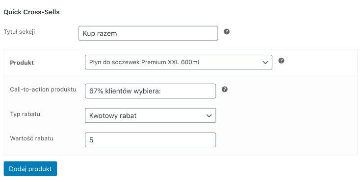
Task: Click the Wartość rabatu field containing 5
Action: 151,140
